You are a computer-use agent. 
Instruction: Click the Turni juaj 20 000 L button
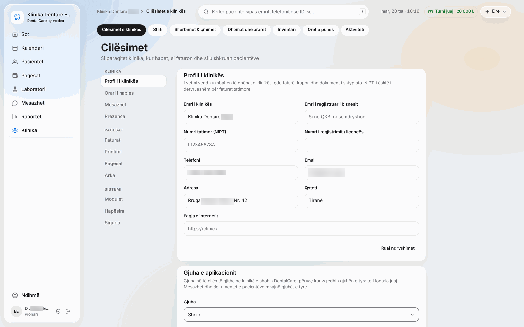pyautogui.click(x=451, y=12)
